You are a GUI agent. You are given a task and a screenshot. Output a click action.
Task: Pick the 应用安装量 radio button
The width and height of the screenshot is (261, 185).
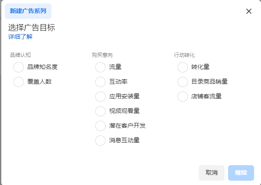[100, 97]
